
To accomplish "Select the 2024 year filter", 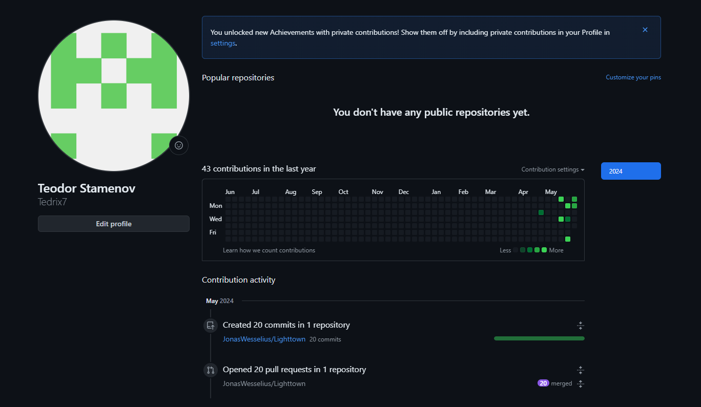I will (x=630, y=171).
